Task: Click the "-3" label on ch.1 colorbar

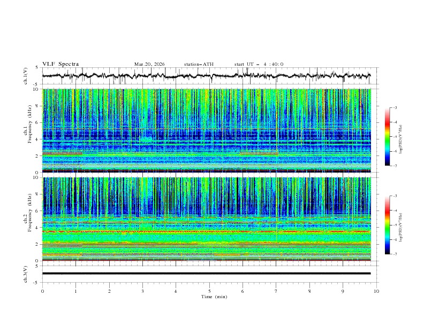Action: click(395, 107)
